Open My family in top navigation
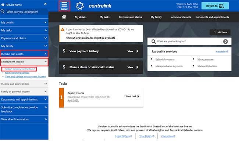Image resolution: width=239 pixels, height=145 pixels. click(156, 17)
